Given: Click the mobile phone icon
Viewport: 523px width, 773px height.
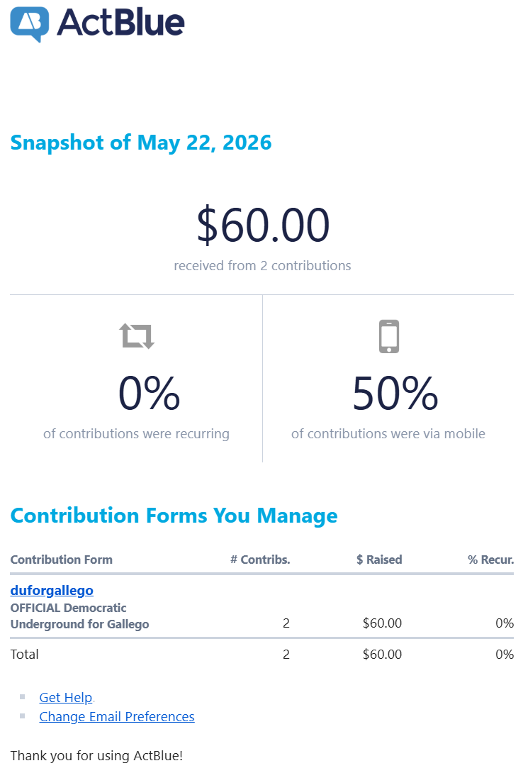Looking at the screenshot, I should pos(388,336).
